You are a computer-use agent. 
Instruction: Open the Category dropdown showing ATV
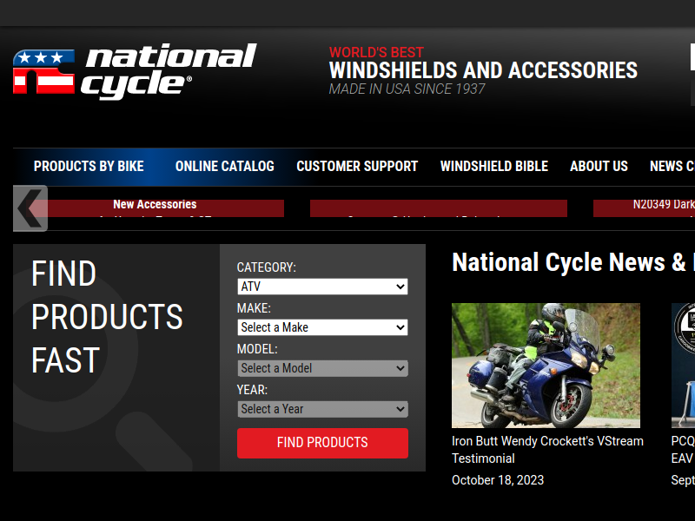tap(322, 287)
